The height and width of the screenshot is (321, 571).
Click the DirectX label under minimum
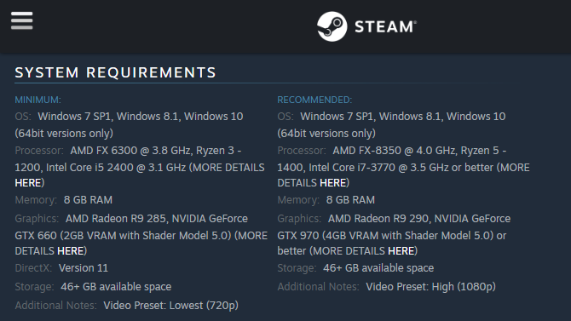(x=33, y=268)
